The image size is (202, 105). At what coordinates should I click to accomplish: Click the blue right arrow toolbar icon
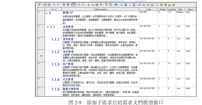click(58, 5)
